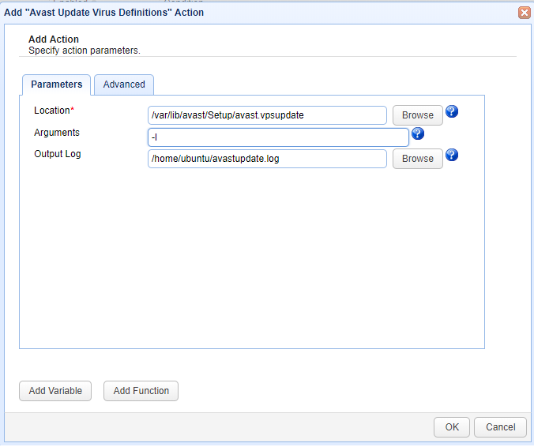Image resolution: width=534 pixels, height=447 pixels.
Task: Click the "Add Action" heading
Action: [54, 39]
